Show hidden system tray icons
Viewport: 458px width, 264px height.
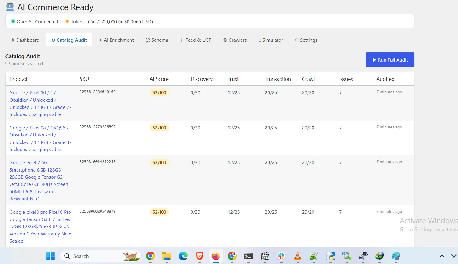[442, 256]
